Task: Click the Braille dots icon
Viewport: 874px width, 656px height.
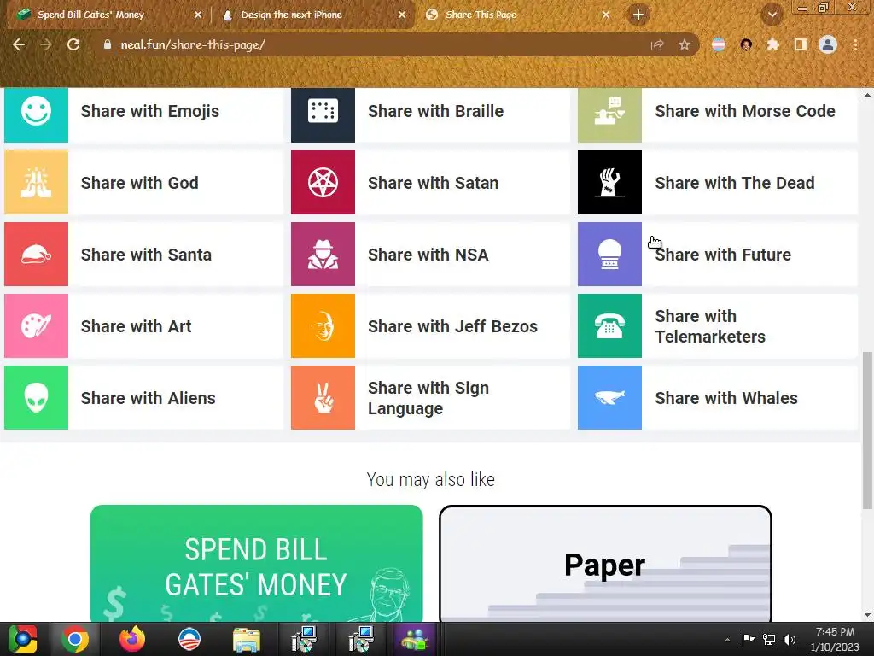Action: click(323, 112)
